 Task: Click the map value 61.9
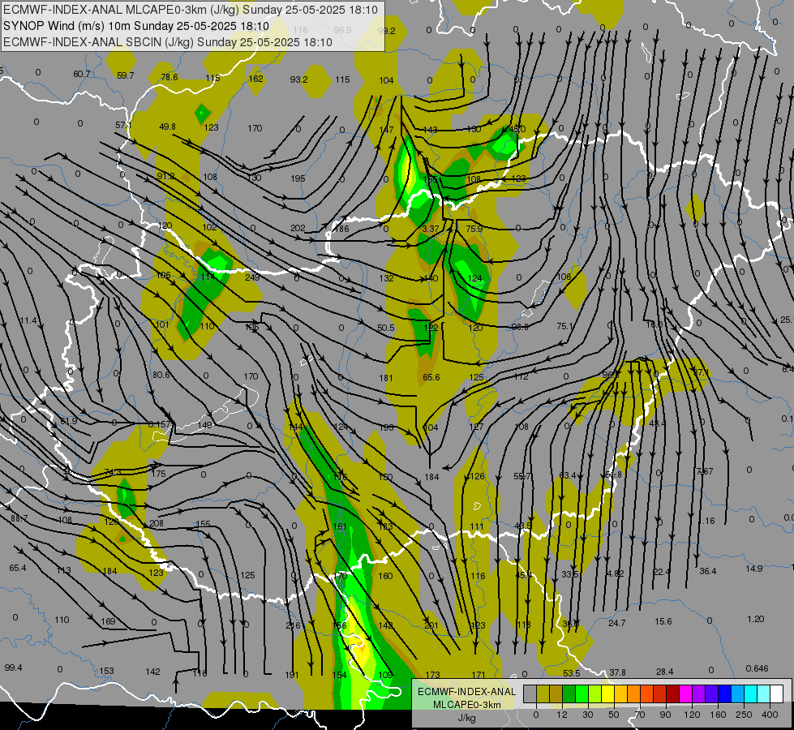(x=69, y=422)
